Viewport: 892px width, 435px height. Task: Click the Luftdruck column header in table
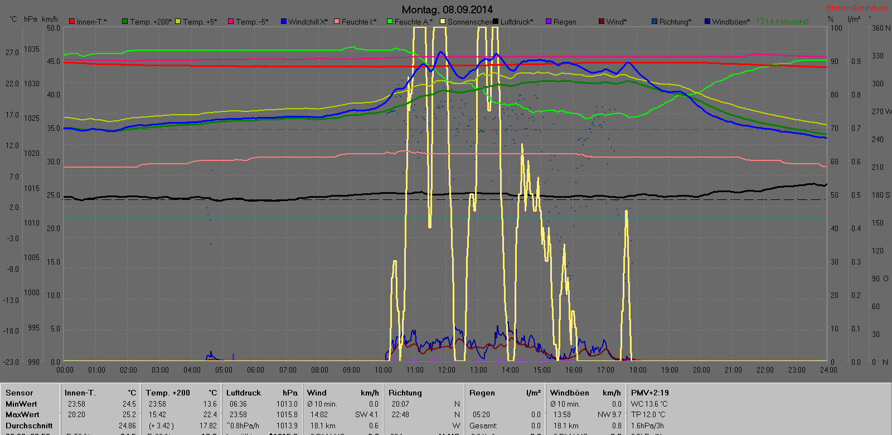tap(244, 393)
